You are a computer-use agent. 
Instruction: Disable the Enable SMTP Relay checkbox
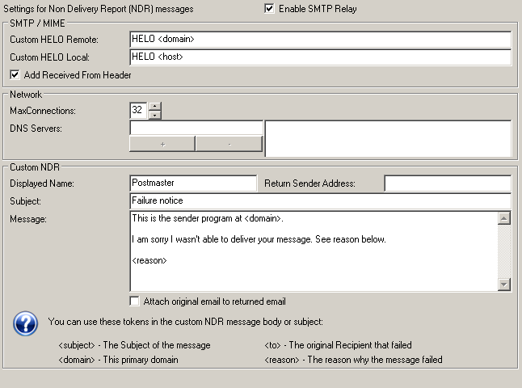tap(269, 9)
